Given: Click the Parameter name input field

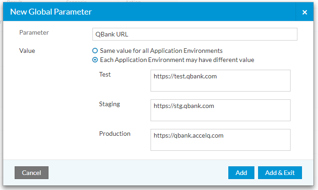Looking at the screenshot, I should pos(195,34).
